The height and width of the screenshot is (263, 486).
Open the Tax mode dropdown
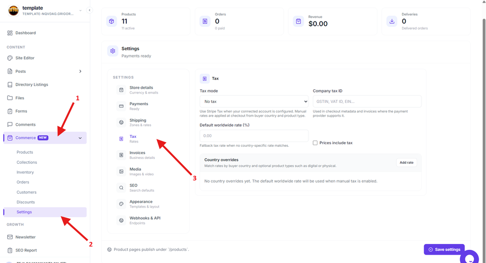point(254,101)
